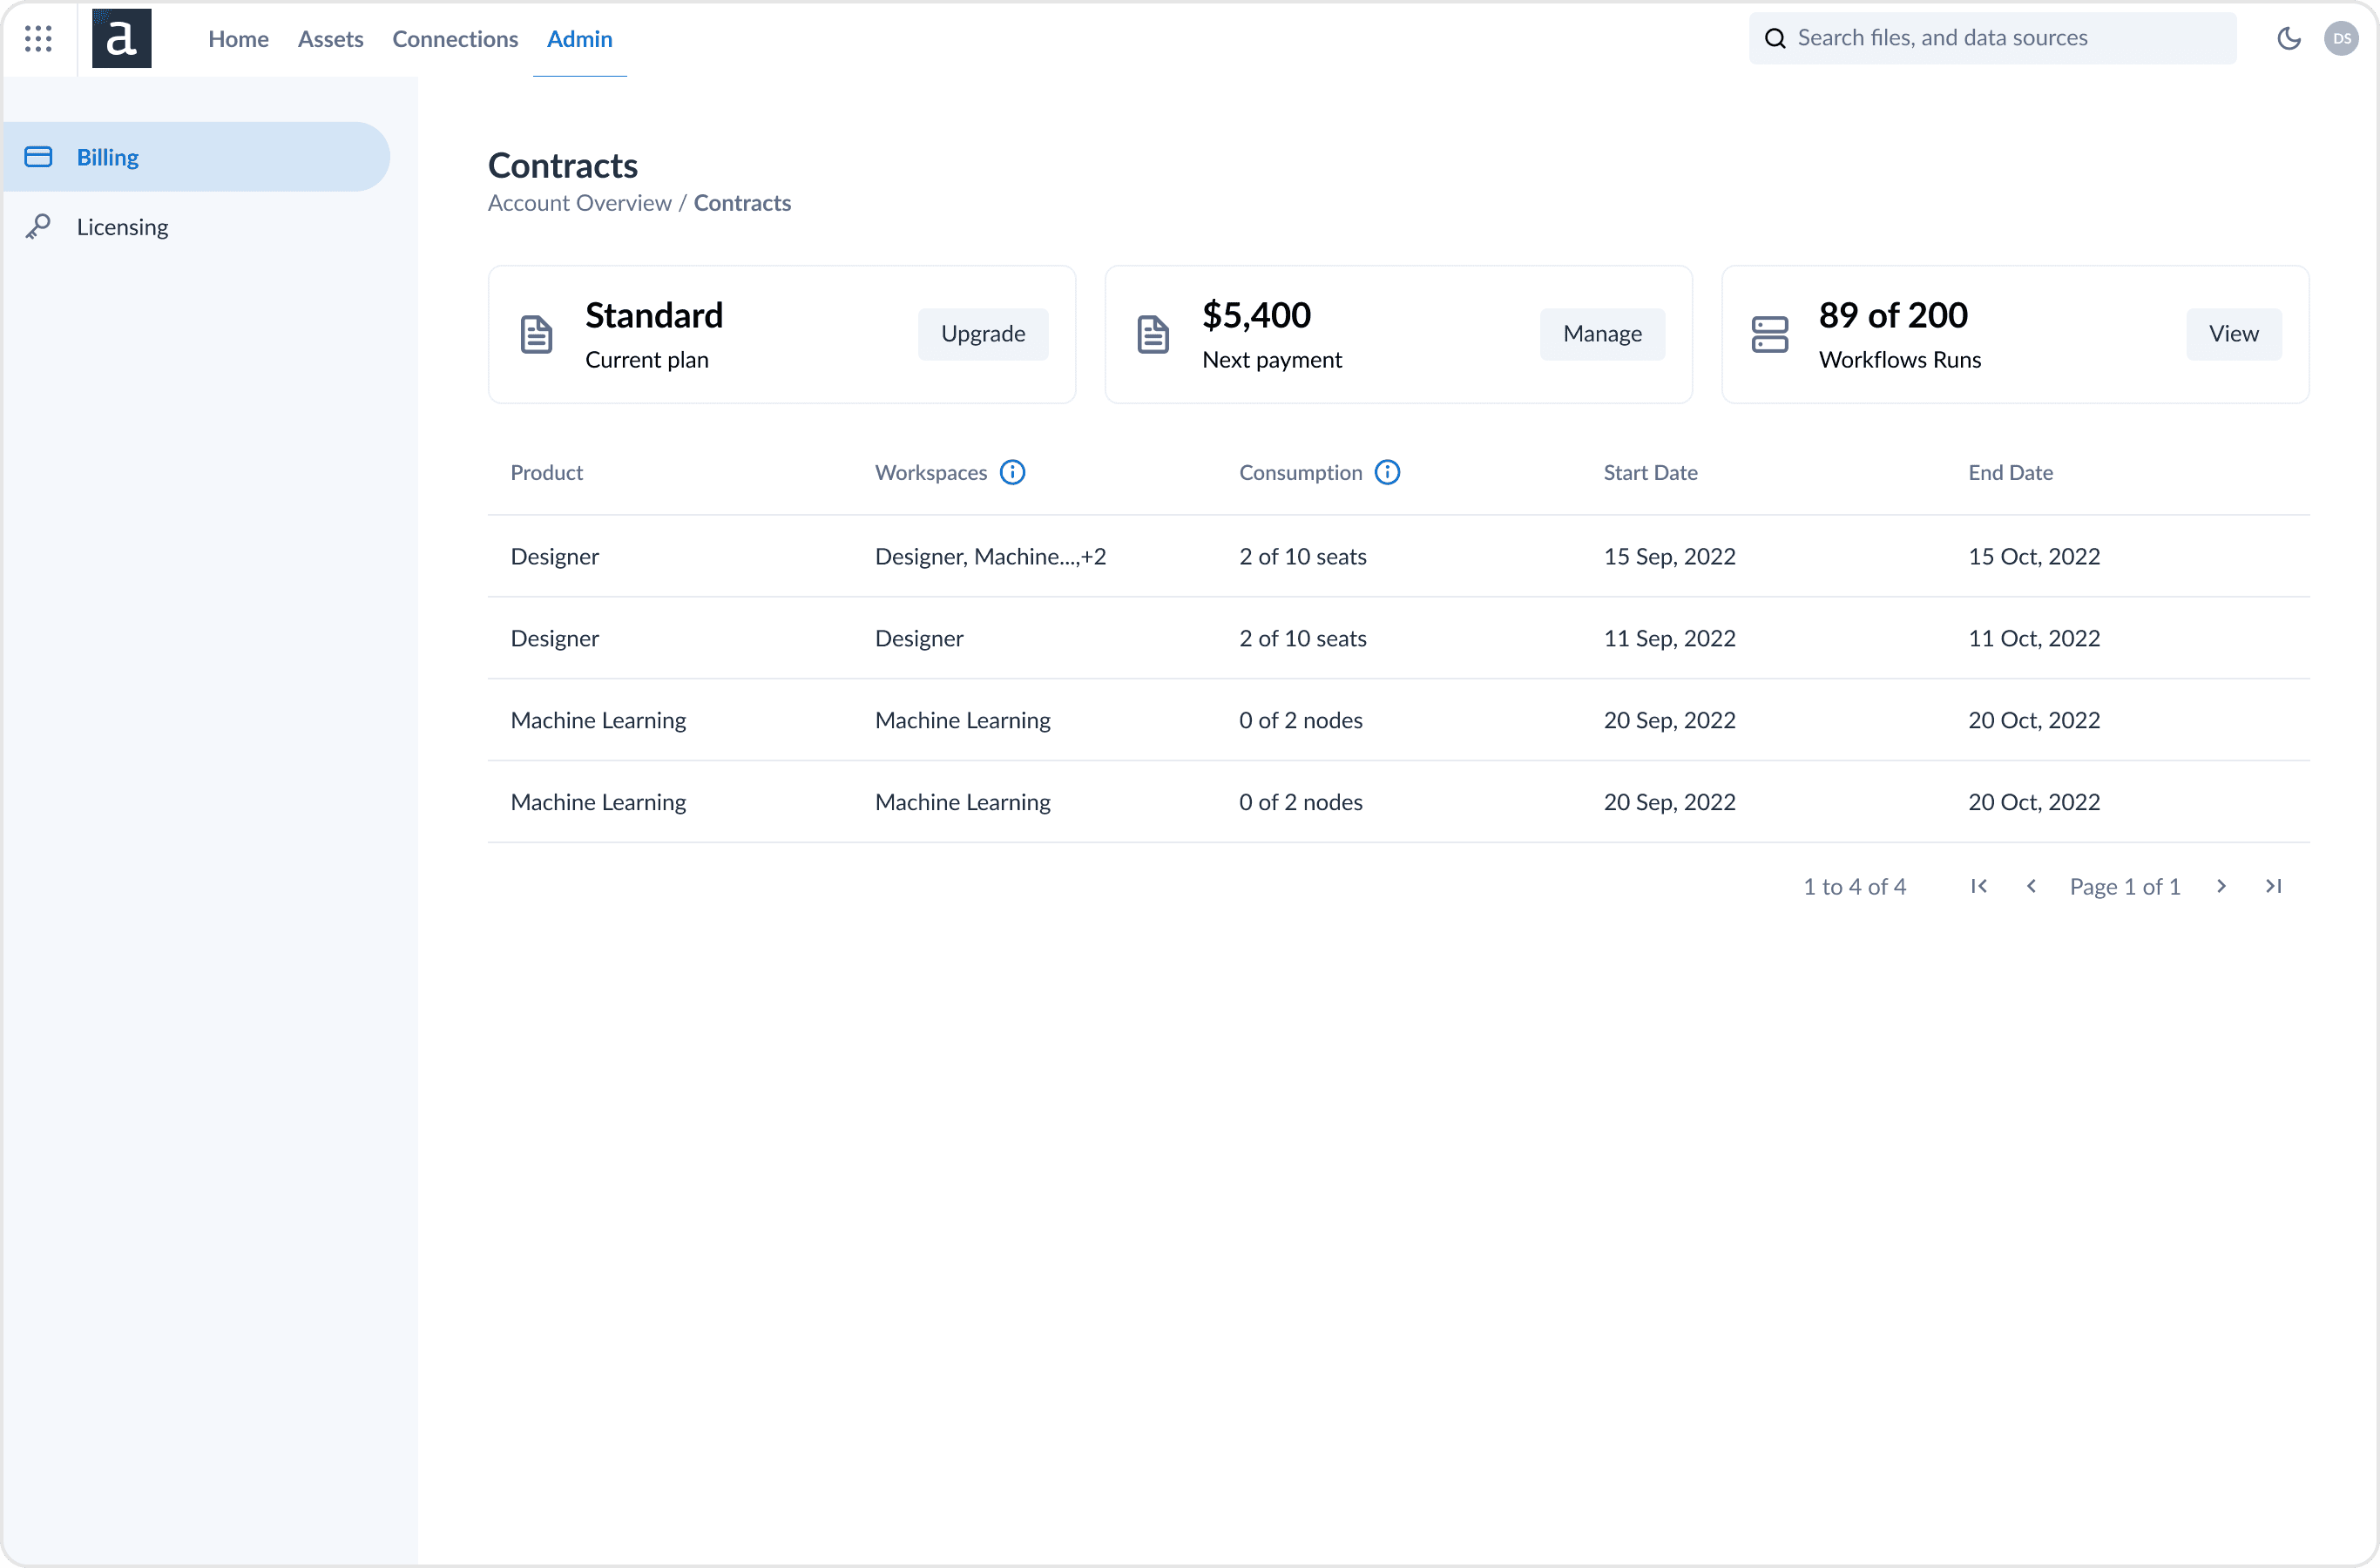2380x1568 pixels.
Task: Toggle dark mode moon icon
Action: point(2288,39)
